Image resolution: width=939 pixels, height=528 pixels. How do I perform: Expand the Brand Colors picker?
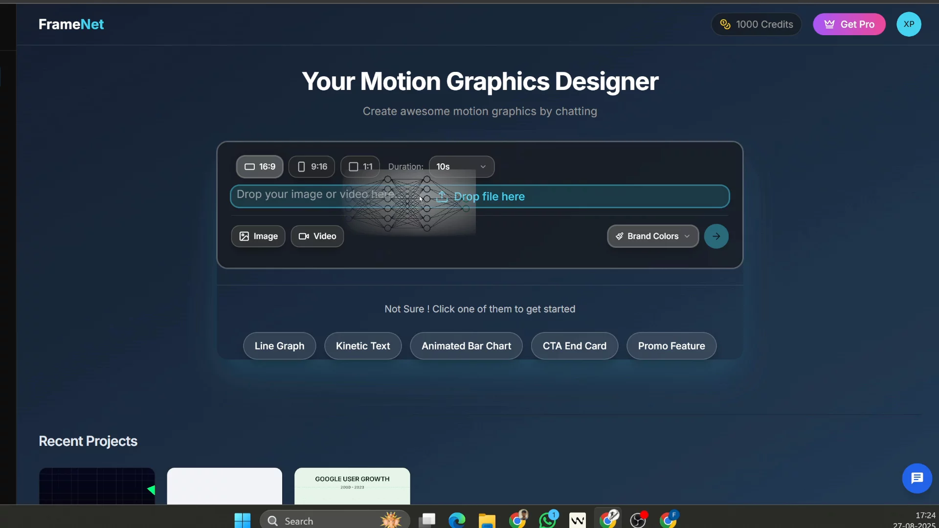pos(652,236)
